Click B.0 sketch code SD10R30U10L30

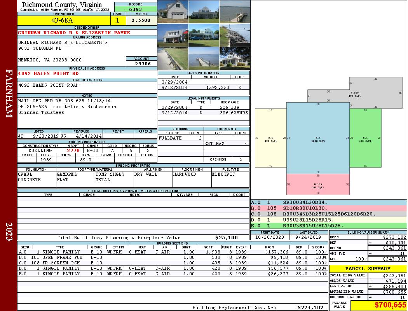305,208
